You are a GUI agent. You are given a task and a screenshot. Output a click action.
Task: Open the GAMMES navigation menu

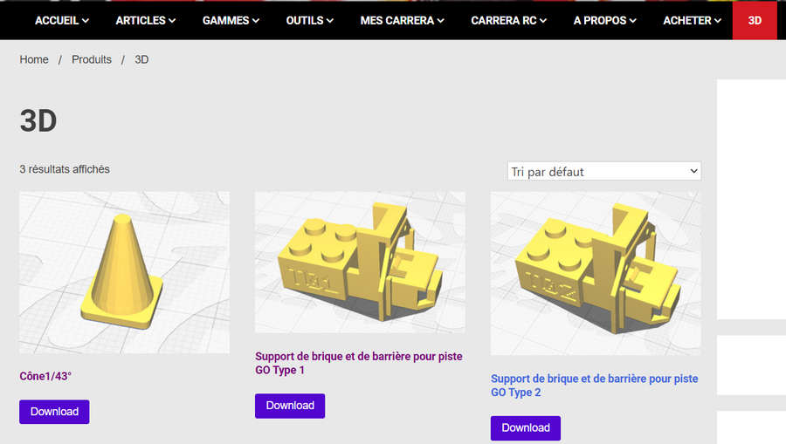point(231,21)
